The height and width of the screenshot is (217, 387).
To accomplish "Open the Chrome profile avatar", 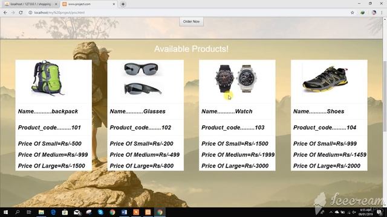I will [x=374, y=13].
